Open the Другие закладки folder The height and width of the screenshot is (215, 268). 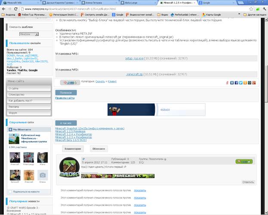(255, 15)
